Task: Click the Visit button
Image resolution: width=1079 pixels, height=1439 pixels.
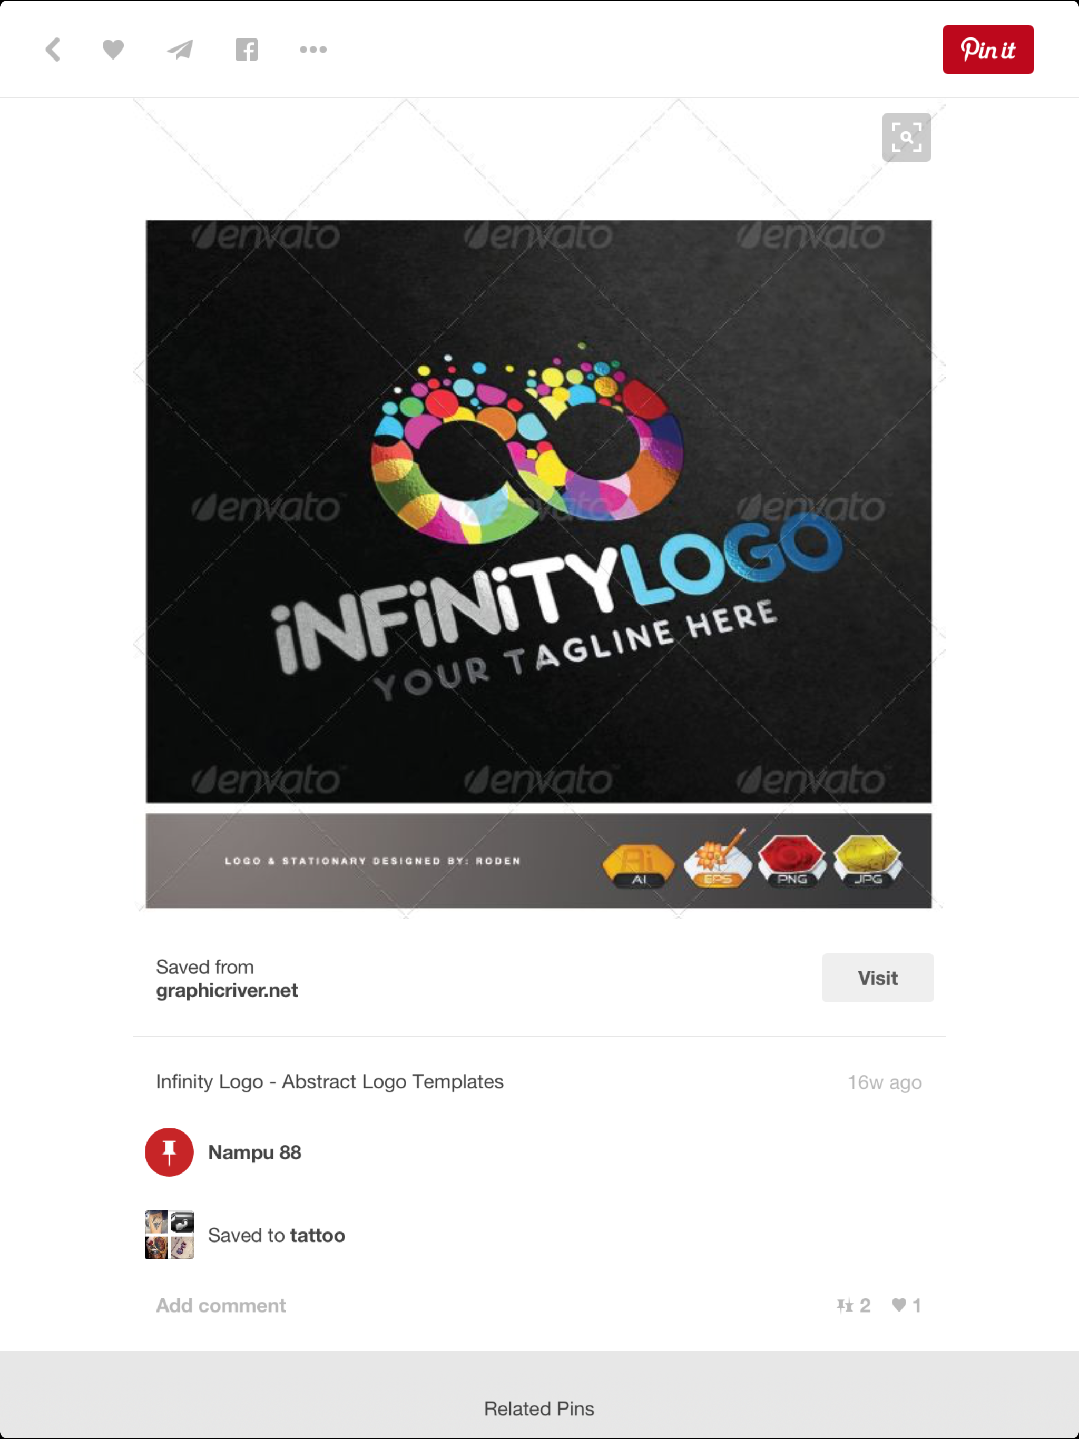Action: 877,978
